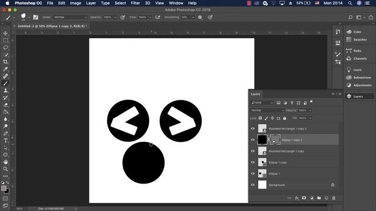
Task: Open brush smoothing options gear
Action: (x=200, y=17)
